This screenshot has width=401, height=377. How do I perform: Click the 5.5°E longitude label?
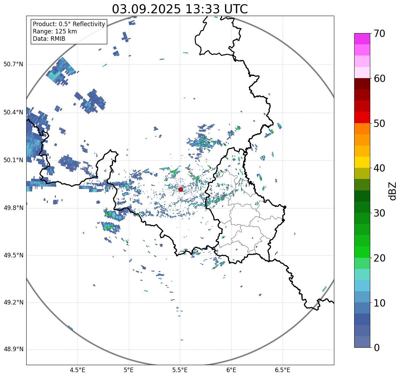click(x=180, y=370)
